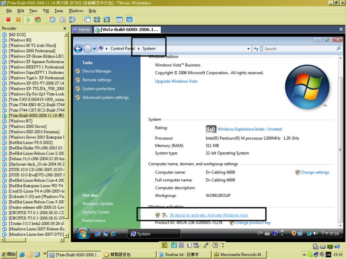Open Advanced system settings

(x=106, y=98)
